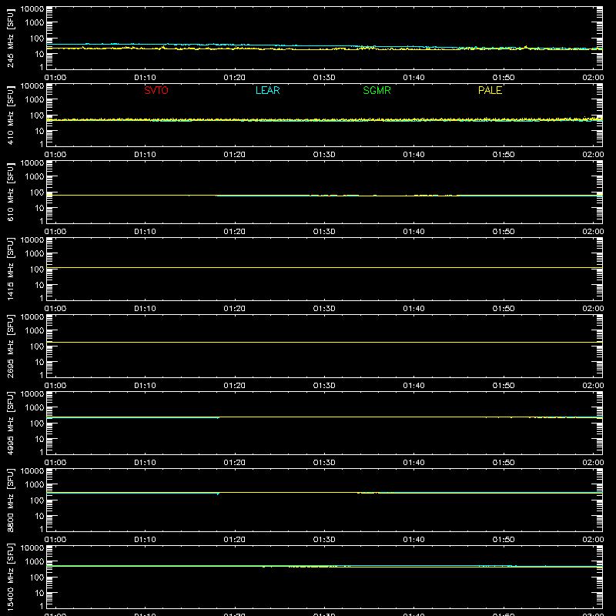Click 02:00 time label under 245 MHz plot
Screen dimensions: 616x616
[593, 78]
